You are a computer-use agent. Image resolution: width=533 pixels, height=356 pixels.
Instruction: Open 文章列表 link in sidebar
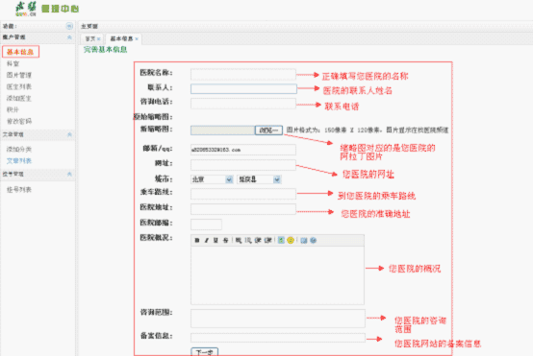point(19,161)
